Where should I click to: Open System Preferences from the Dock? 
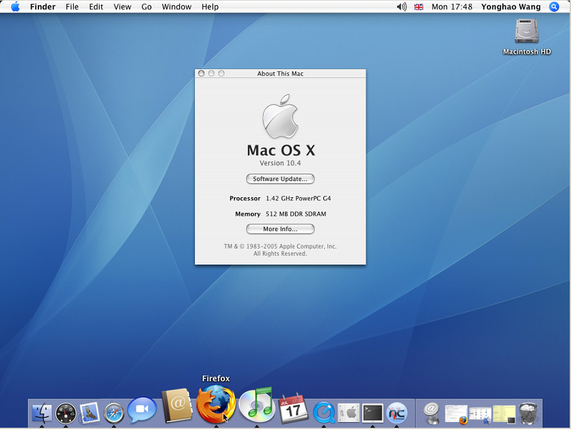click(348, 413)
